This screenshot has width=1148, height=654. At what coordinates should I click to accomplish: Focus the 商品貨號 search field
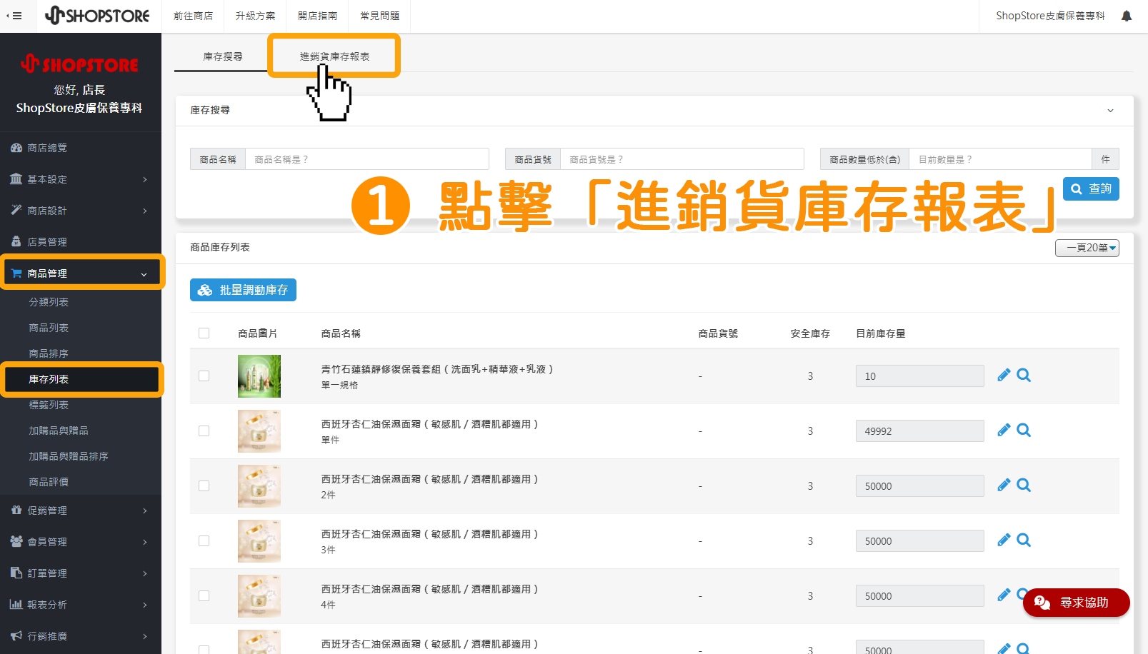(682, 159)
